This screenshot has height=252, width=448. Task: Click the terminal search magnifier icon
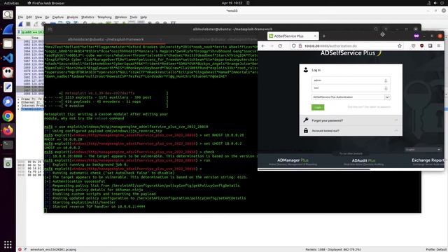coord(376,29)
